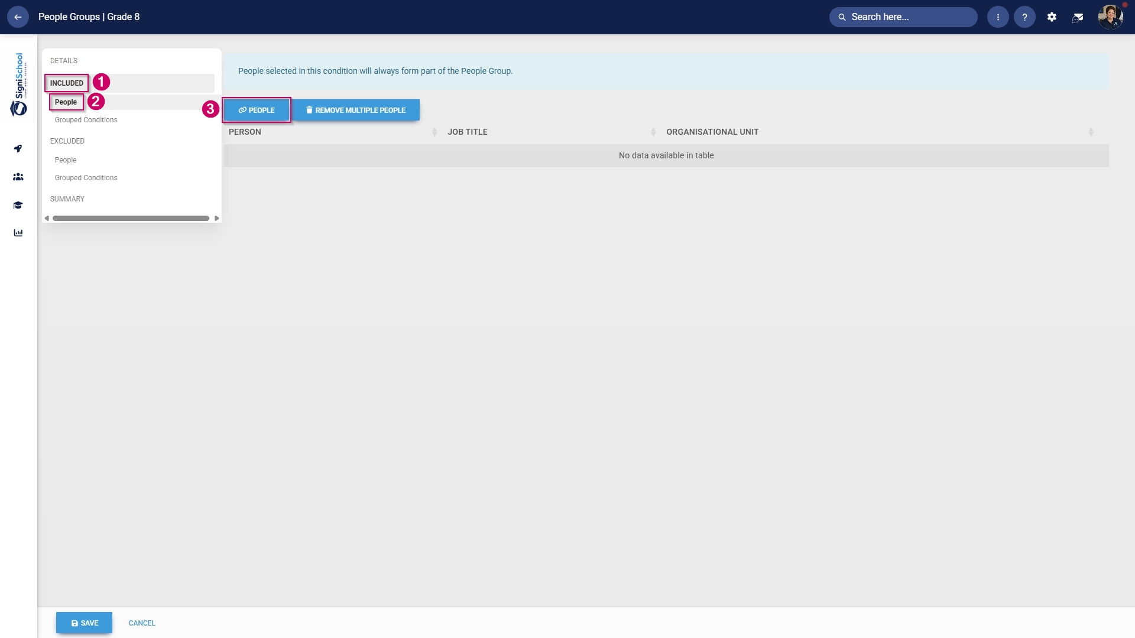This screenshot has width=1135, height=638.
Task: Open the graduation cap sidebar icon
Action: pyautogui.click(x=18, y=205)
